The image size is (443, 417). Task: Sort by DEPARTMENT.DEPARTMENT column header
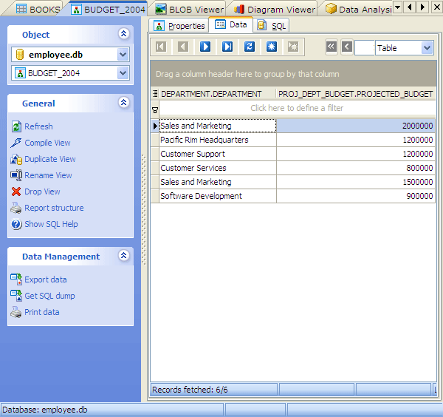click(217, 94)
